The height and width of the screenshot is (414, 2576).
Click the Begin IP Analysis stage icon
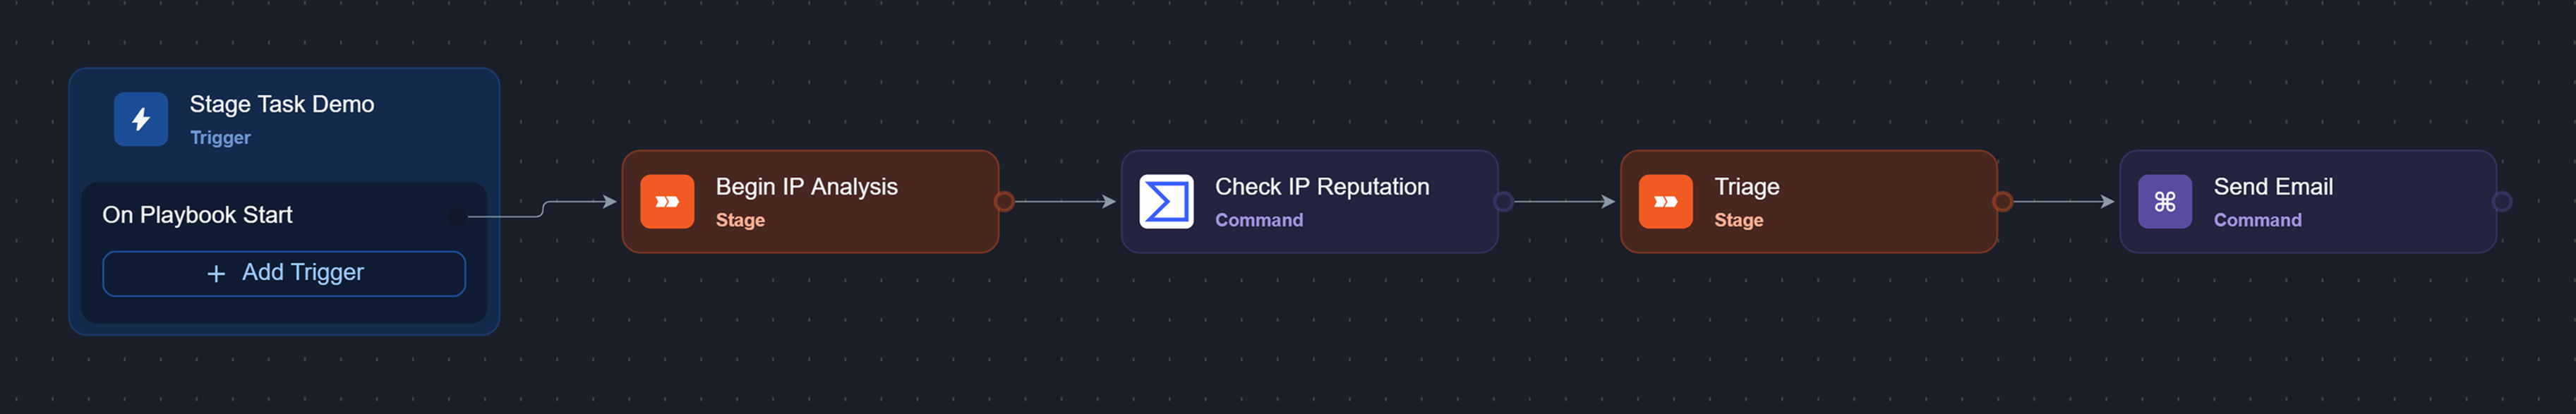point(667,201)
